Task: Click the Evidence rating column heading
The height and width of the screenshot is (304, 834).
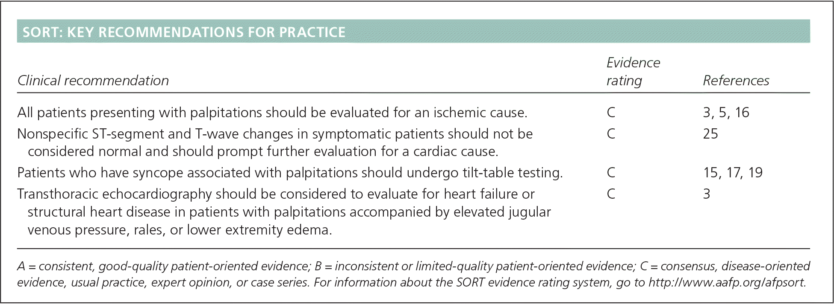Action: coord(633,72)
